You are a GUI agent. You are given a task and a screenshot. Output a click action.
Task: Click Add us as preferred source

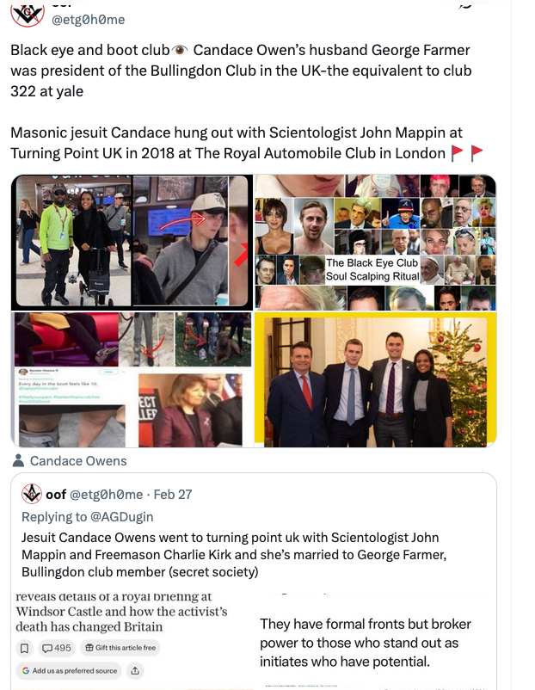(x=69, y=670)
